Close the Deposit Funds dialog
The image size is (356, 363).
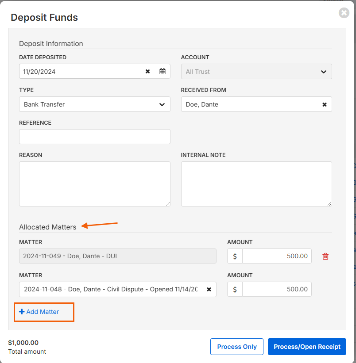pyautogui.click(x=344, y=13)
